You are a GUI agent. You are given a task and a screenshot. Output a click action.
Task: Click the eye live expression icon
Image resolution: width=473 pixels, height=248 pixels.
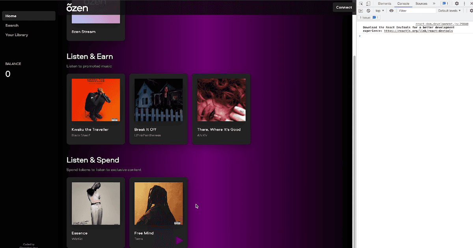(391, 11)
